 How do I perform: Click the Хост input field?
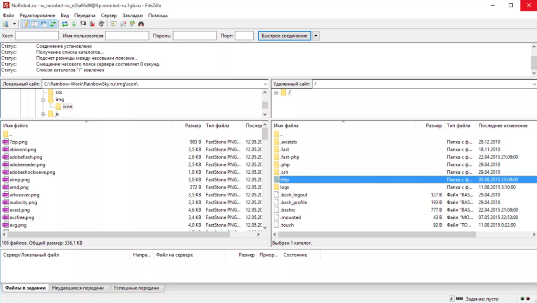(37, 36)
